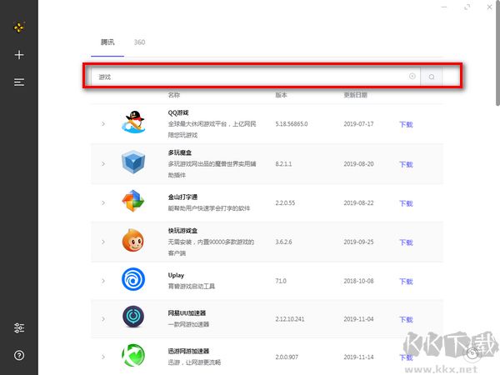The height and width of the screenshot is (375, 500).
Task: Click the 金山打字通 colorful icon
Action: point(133,201)
